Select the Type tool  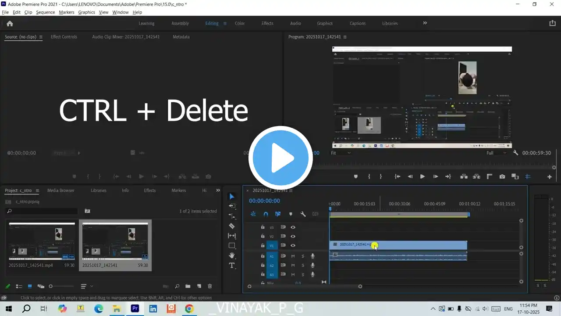coord(232,266)
